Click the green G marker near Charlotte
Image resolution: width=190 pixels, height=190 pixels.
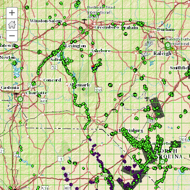point(20,99)
